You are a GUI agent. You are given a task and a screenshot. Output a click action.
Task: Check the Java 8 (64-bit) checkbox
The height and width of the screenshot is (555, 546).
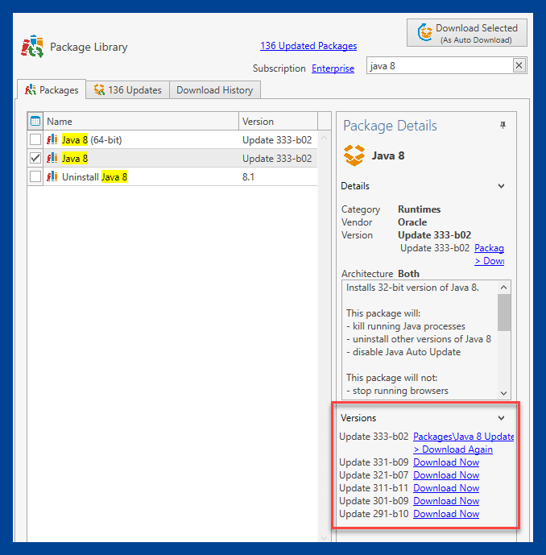[x=35, y=139]
